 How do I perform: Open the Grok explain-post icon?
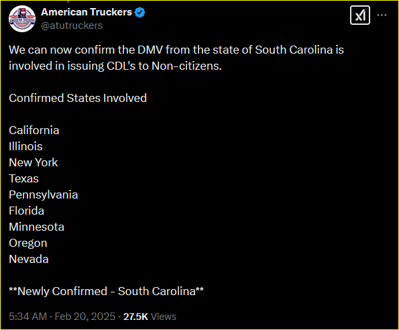point(360,15)
